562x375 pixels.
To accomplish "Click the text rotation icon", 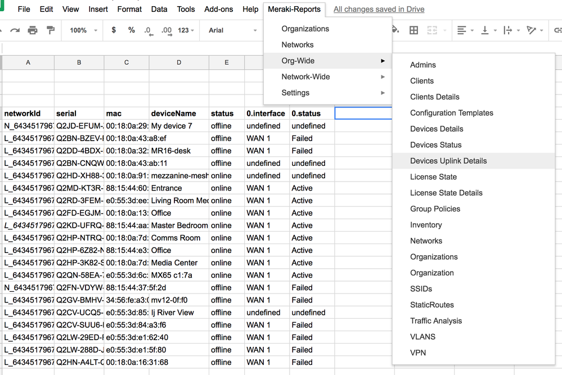I will point(531,30).
